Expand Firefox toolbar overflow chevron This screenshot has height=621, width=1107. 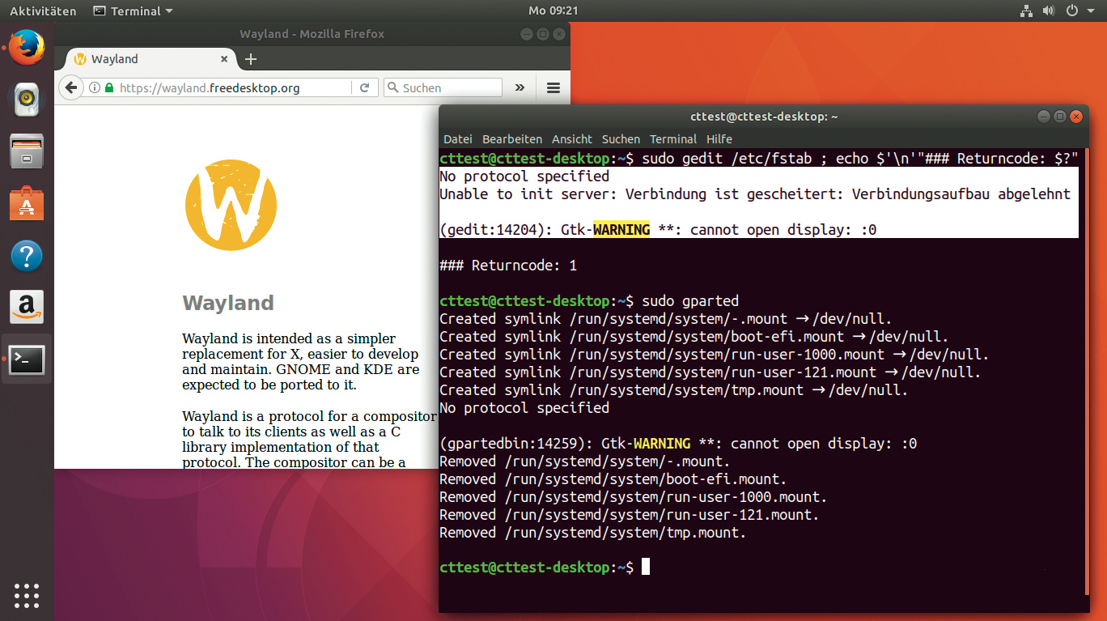click(x=520, y=87)
